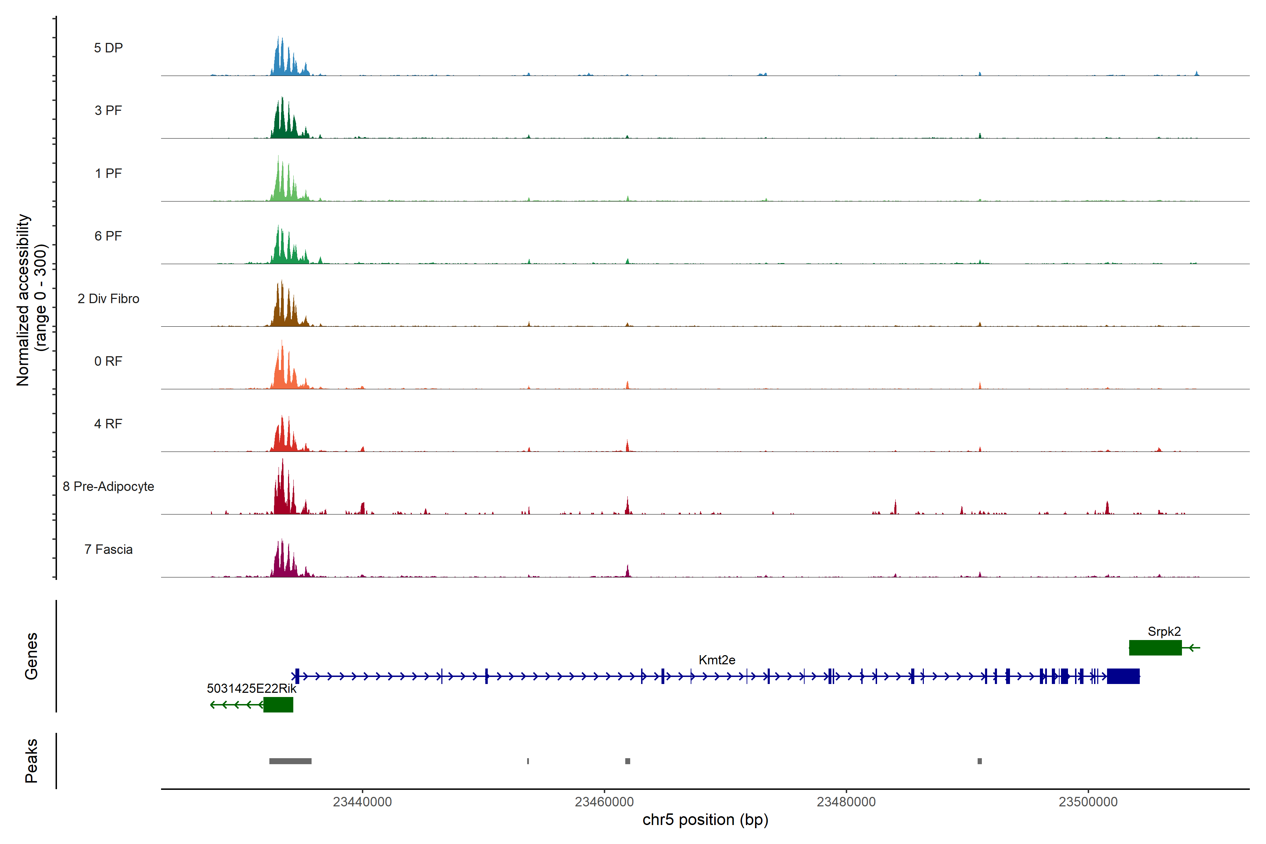The width and height of the screenshot is (1266, 844).
Task: Click the chr5 position (bp) axis title
Action: point(705,820)
